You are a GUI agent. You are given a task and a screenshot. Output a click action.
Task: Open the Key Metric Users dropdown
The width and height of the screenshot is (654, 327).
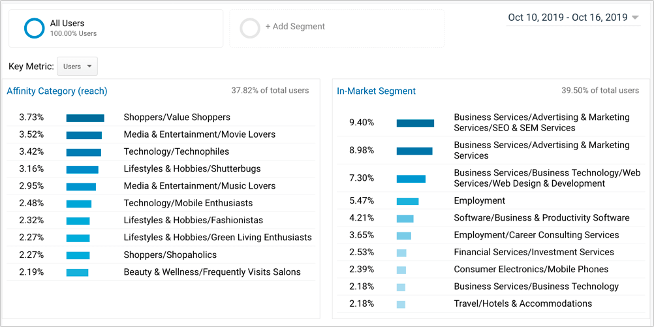coord(77,67)
